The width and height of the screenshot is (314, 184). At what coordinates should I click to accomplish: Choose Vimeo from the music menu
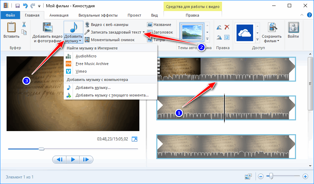pos(110,71)
